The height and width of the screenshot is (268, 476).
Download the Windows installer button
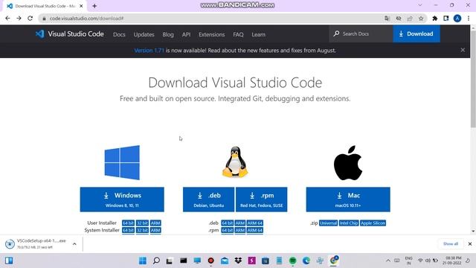click(x=122, y=200)
